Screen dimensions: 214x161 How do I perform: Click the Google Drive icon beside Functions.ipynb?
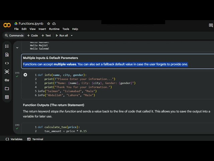pyautogui.click(x=16, y=23)
